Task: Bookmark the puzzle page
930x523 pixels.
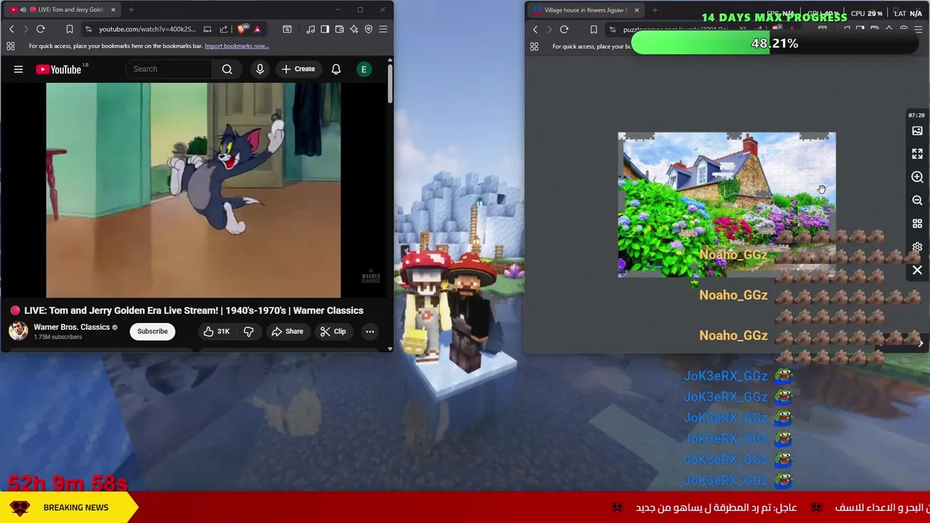Action: [594, 29]
